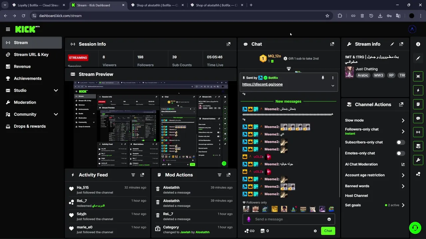Select the white cat emote in quick bar
Screen dimensions: 426x239
pyautogui.click(x=313, y=209)
